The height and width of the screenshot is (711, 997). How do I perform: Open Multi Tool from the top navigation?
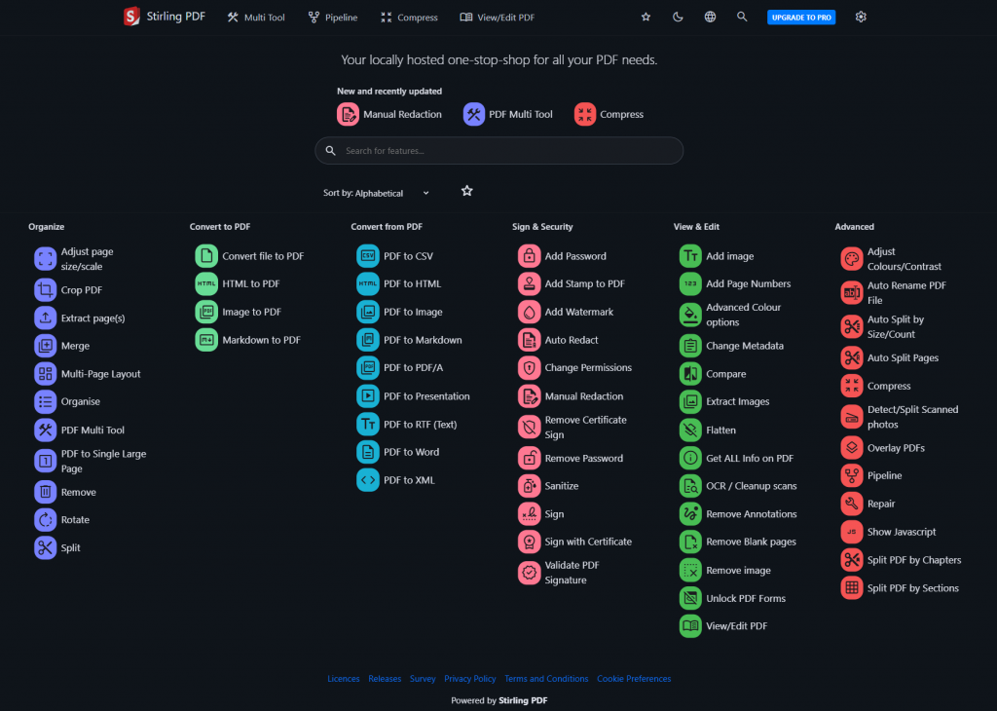[256, 18]
